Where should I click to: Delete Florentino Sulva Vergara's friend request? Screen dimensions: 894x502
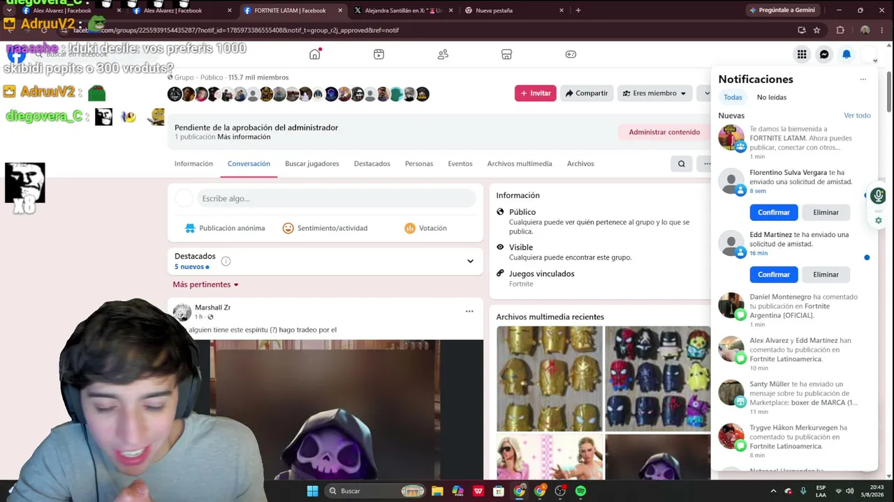click(x=826, y=212)
